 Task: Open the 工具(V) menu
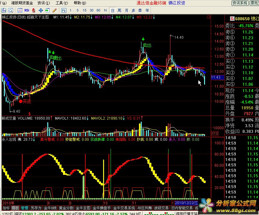pos(62,3)
